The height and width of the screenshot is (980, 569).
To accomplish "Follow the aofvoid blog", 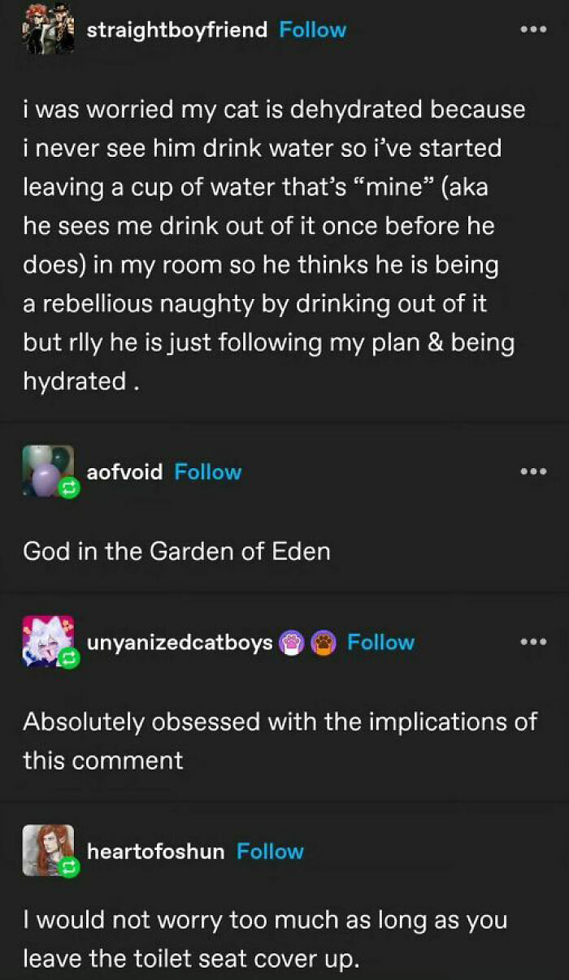I will click(208, 472).
